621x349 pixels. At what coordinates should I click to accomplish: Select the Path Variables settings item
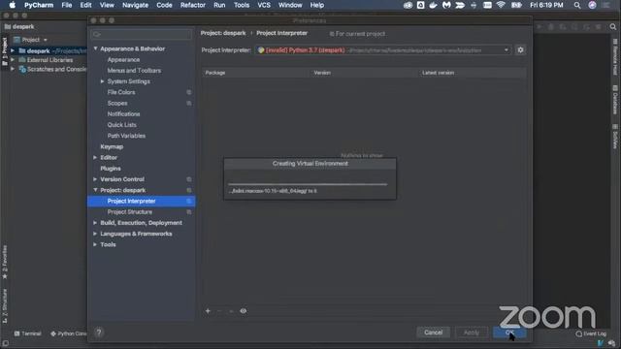click(126, 136)
